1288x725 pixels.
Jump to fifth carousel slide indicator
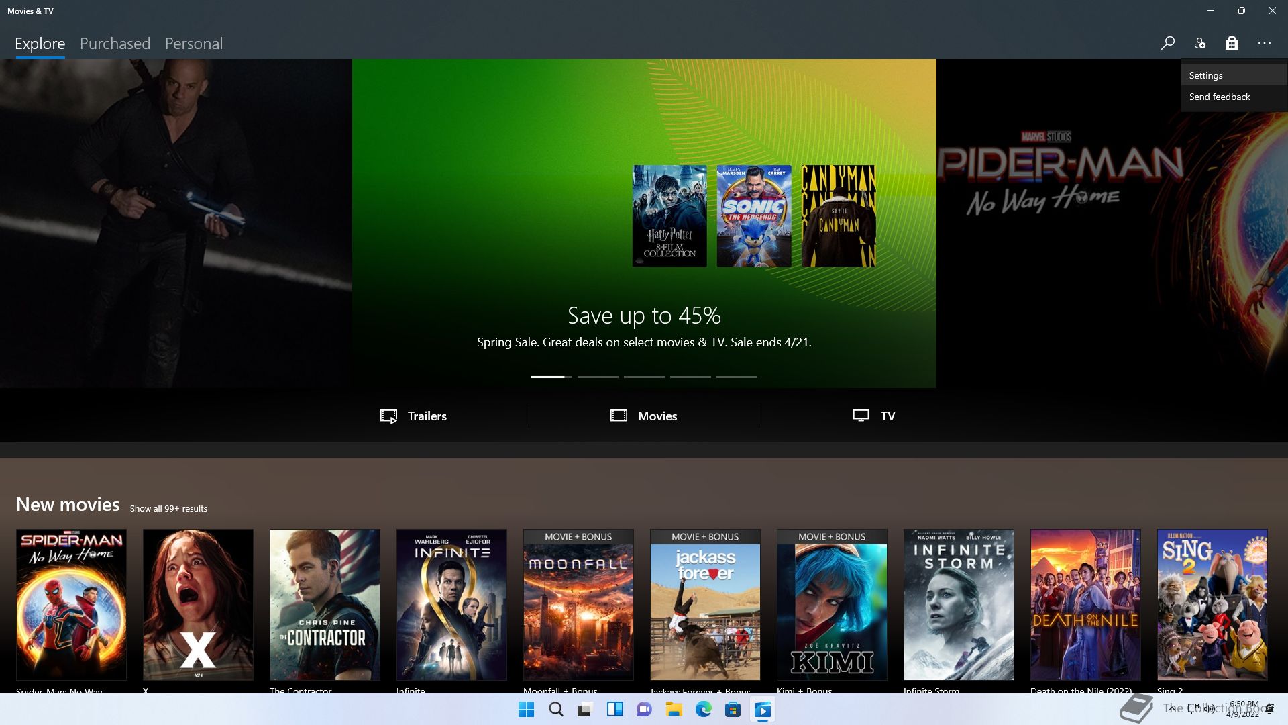(x=737, y=377)
